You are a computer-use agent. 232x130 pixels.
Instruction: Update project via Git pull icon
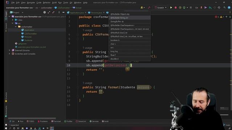pos(201,8)
